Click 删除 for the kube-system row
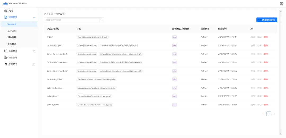The width and height of the screenshot is (286, 138). click(266, 105)
